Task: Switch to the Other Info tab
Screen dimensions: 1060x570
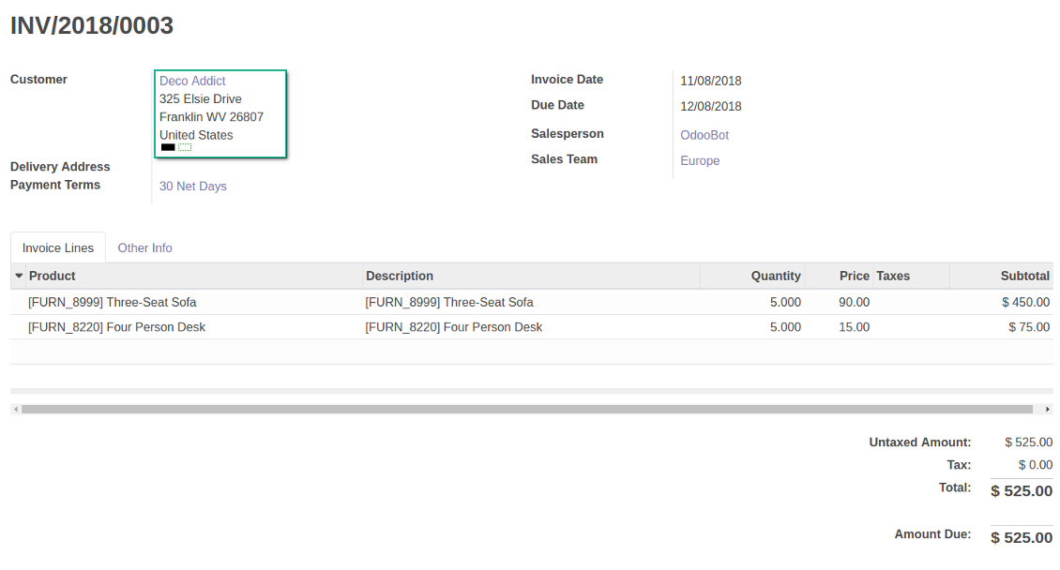Action: (x=144, y=247)
